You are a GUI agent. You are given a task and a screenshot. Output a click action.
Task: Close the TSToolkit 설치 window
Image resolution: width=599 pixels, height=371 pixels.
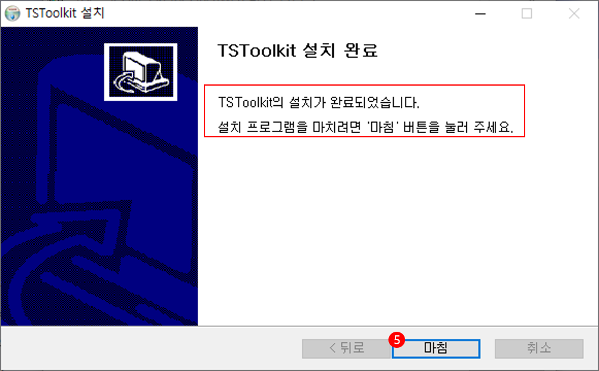[x=574, y=14]
